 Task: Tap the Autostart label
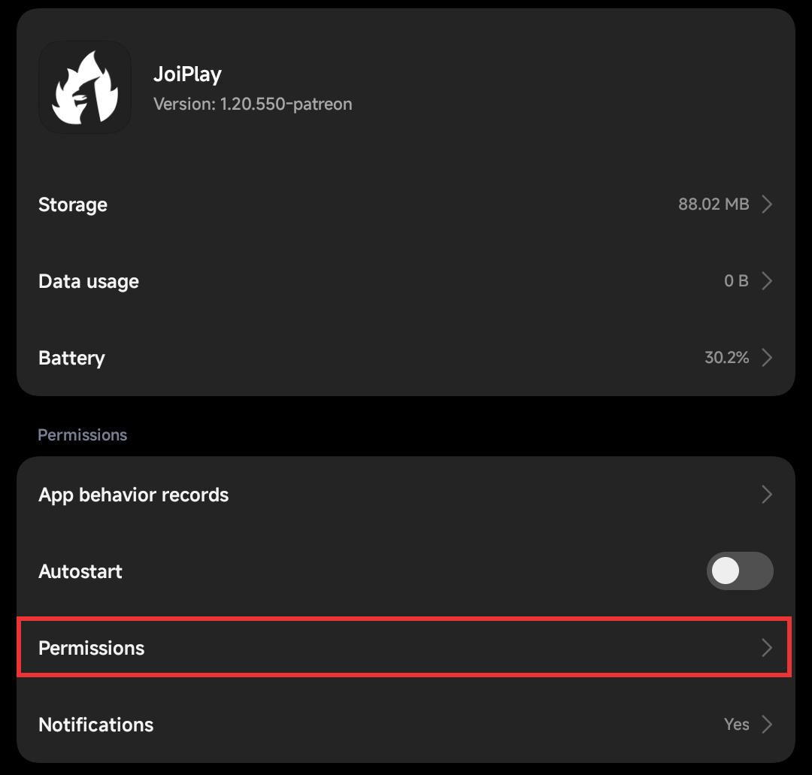pos(80,571)
